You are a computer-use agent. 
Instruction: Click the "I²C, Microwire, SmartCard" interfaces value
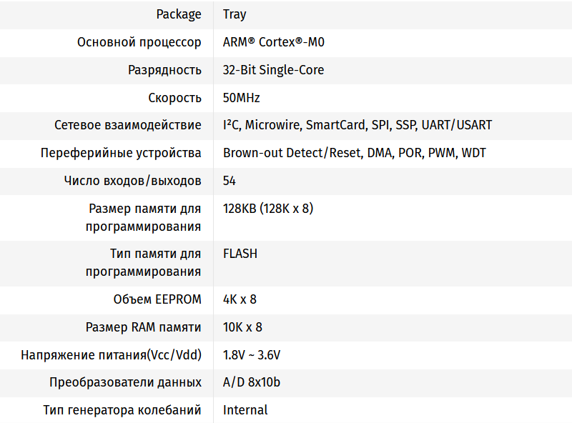[x=357, y=125]
